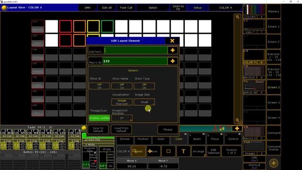Viewport: 302px width, 170px height.
Task: Open the Image Size Small dropdown
Action: coord(144,102)
